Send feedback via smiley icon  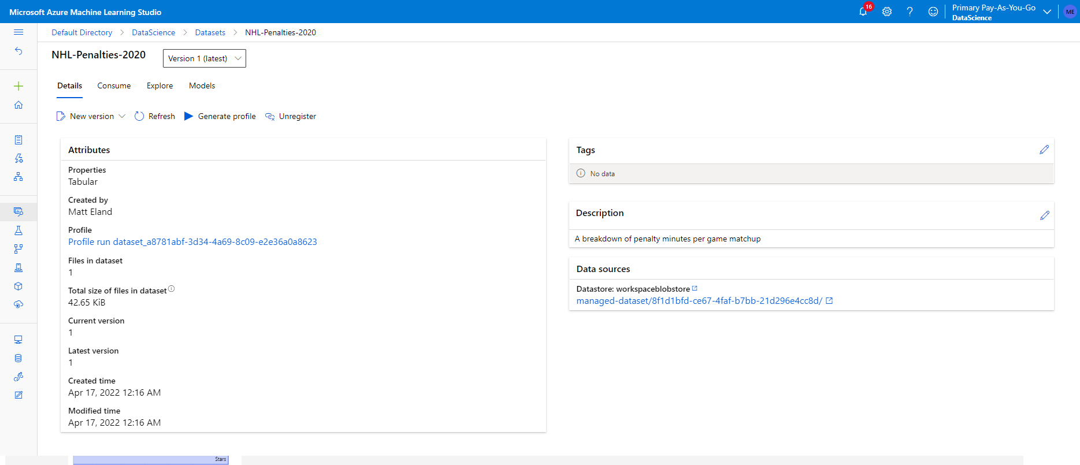click(x=933, y=12)
